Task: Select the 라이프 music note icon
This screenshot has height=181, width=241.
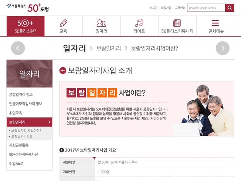Action: pos(139,26)
